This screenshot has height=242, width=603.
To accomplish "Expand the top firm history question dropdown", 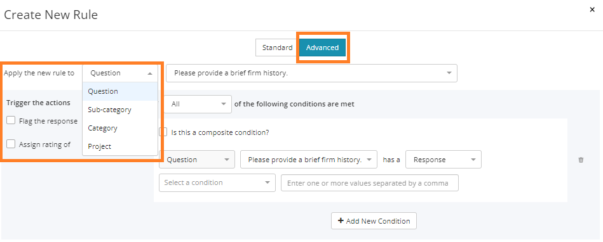I will click(x=311, y=73).
